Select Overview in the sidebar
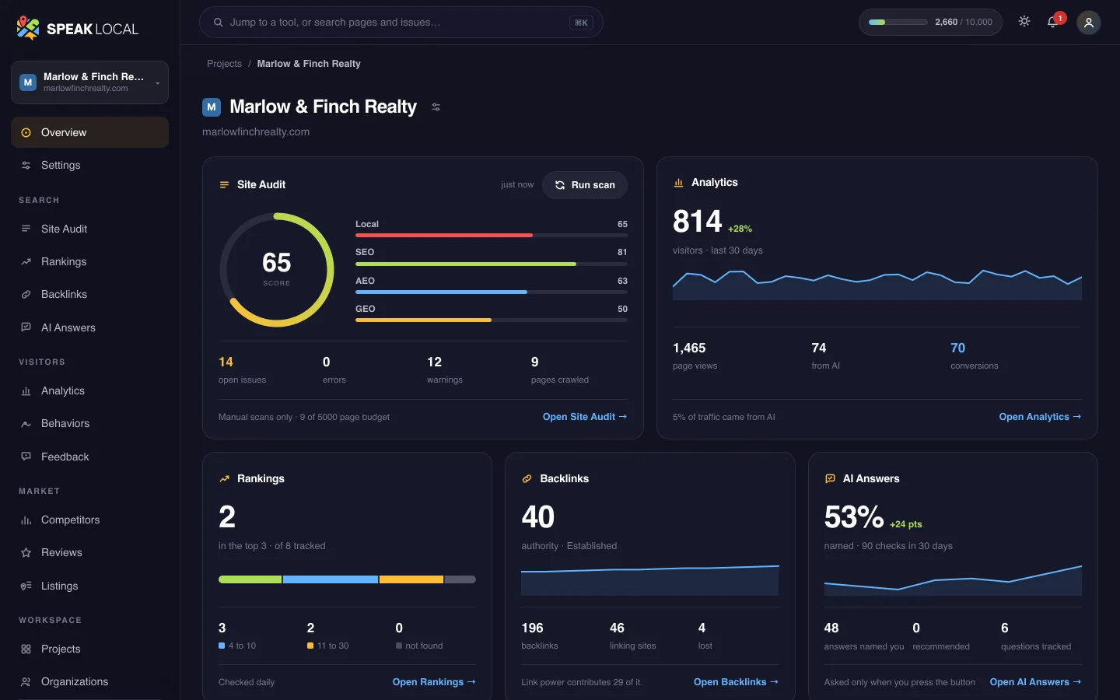Image resolution: width=1120 pixels, height=700 pixels. pyautogui.click(x=89, y=132)
